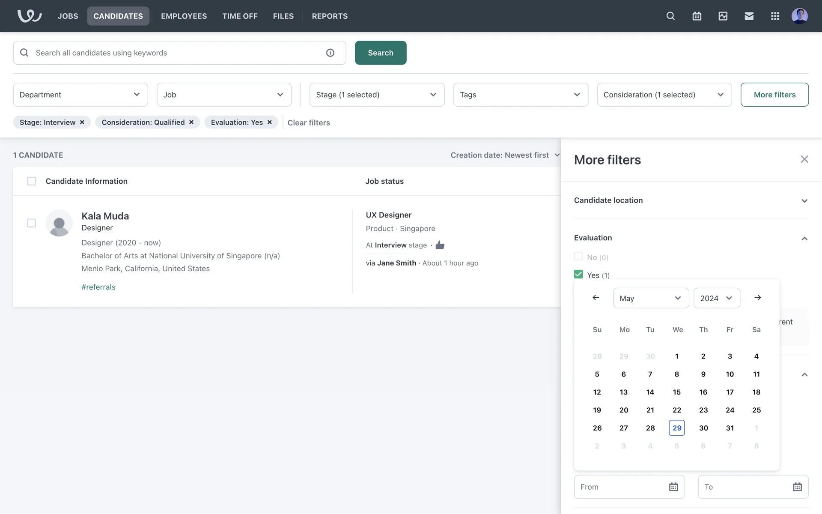Expand the Candidate location section
Viewport: 822px width, 514px height.
pyautogui.click(x=691, y=200)
